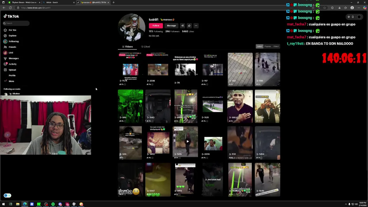Screen dimensions: 368x207
Task: Open the browser profile avatar icon
Action: [352, 8]
